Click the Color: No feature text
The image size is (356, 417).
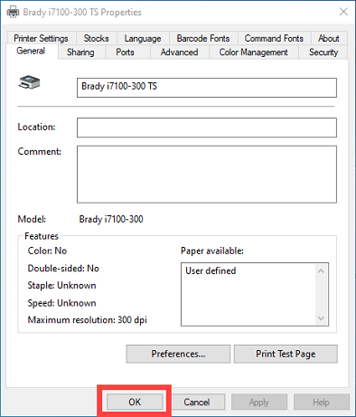[x=47, y=251]
